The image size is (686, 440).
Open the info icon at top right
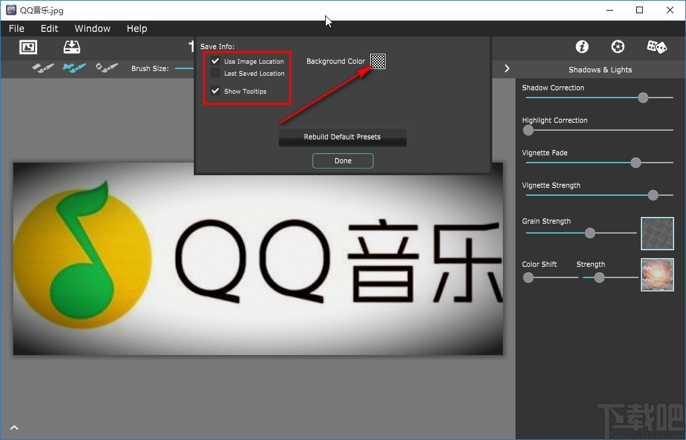click(x=582, y=46)
